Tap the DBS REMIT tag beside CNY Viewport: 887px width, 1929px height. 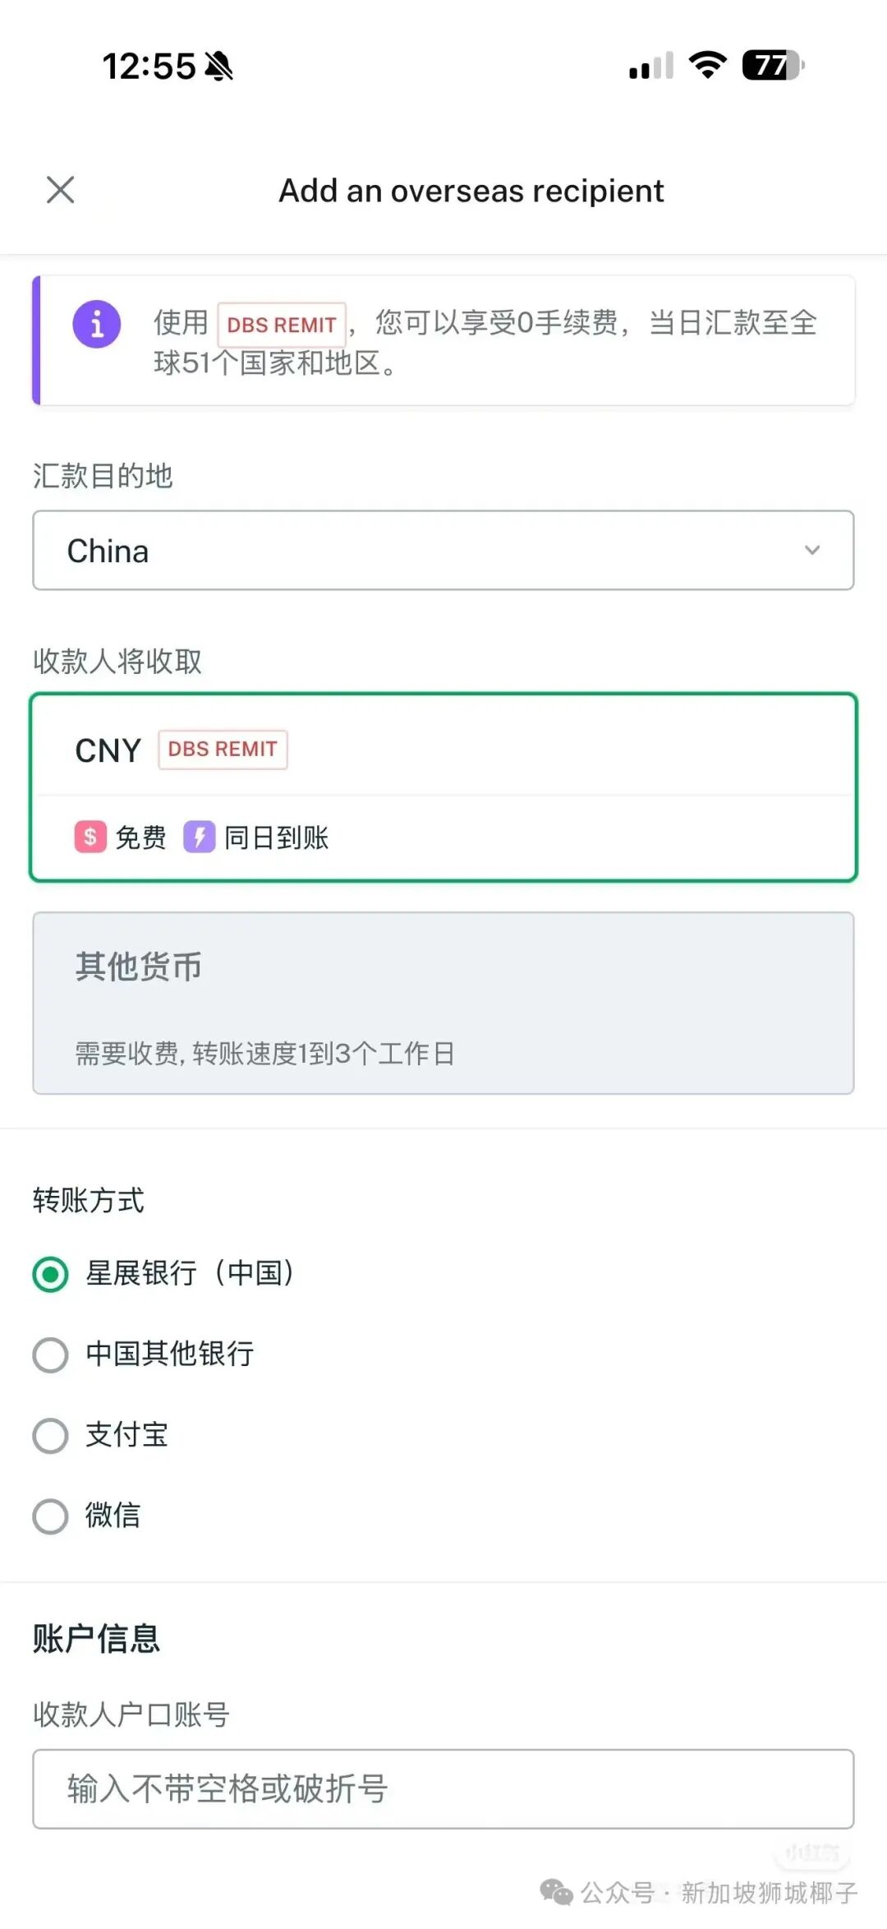click(x=223, y=750)
